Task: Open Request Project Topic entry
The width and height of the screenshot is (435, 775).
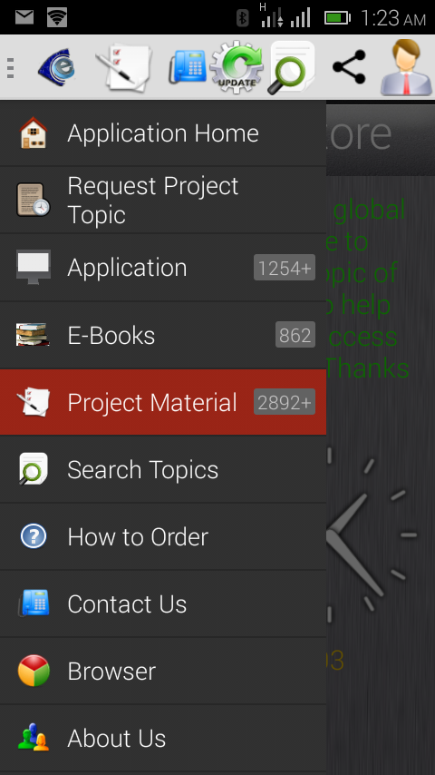Action: point(163,201)
